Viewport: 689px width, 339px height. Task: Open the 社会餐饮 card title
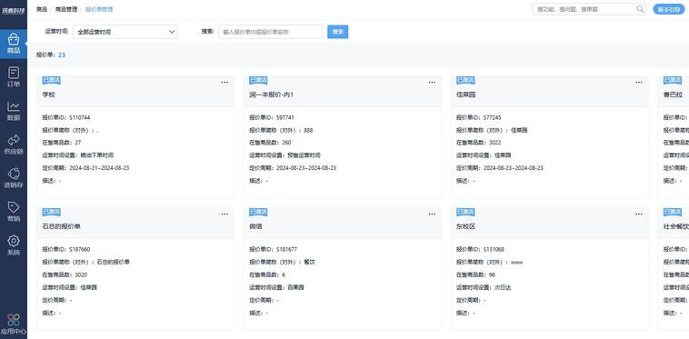[x=675, y=226]
